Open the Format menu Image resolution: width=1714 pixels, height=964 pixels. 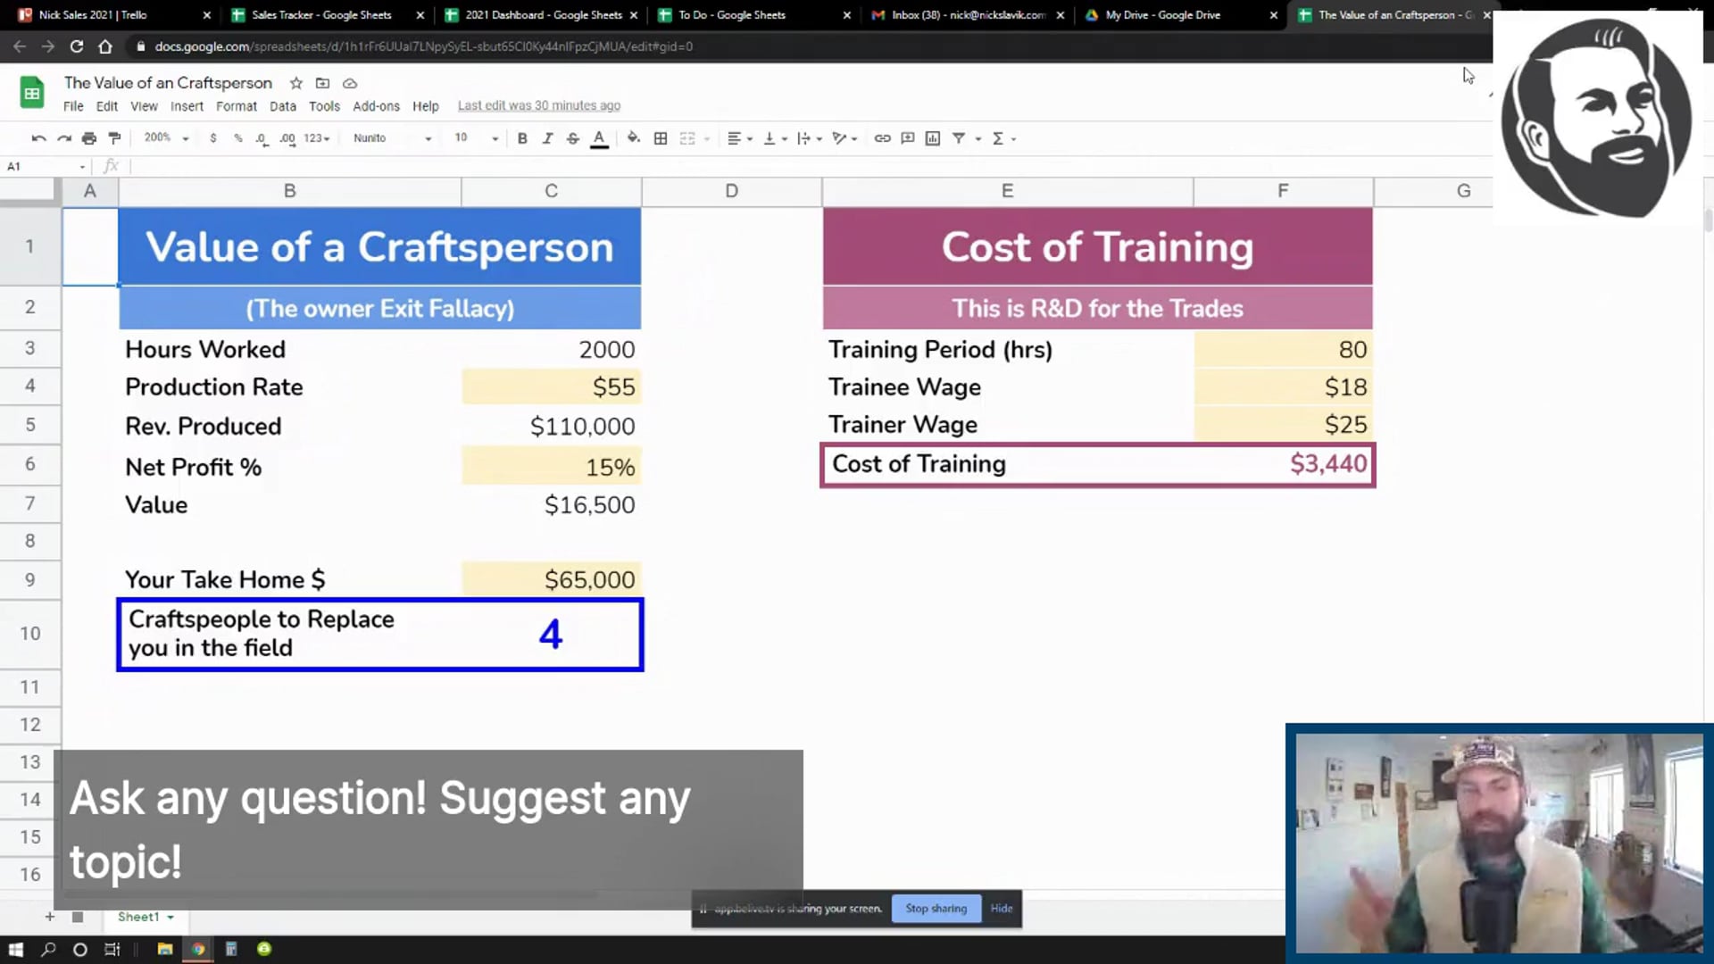click(x=236, y=105)
